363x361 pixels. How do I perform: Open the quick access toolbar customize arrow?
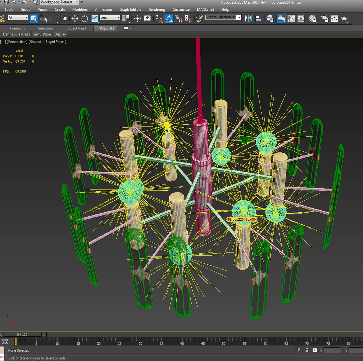point(82,2)
